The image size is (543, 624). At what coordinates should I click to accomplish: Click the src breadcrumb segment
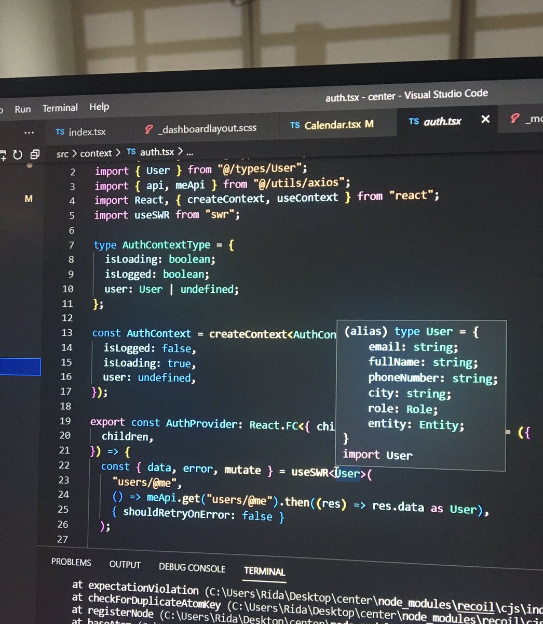point(62,154)
